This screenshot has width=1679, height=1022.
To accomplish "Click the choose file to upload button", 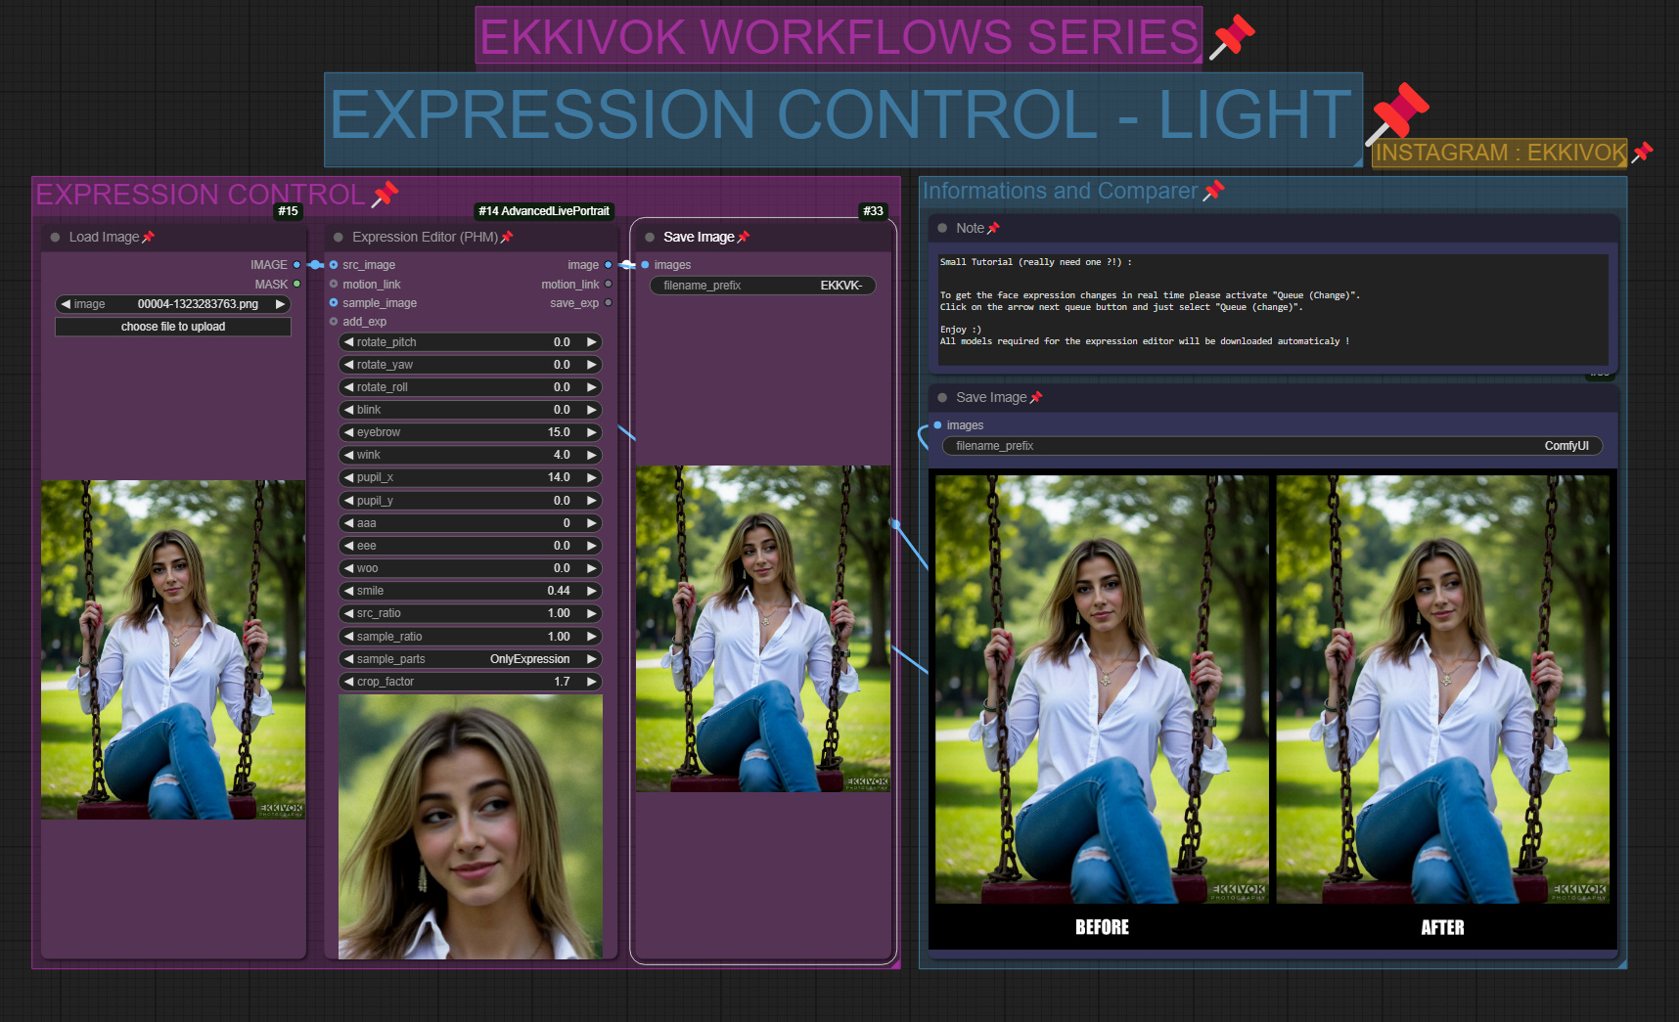I will pyautogui.click(x=172, y=326).
